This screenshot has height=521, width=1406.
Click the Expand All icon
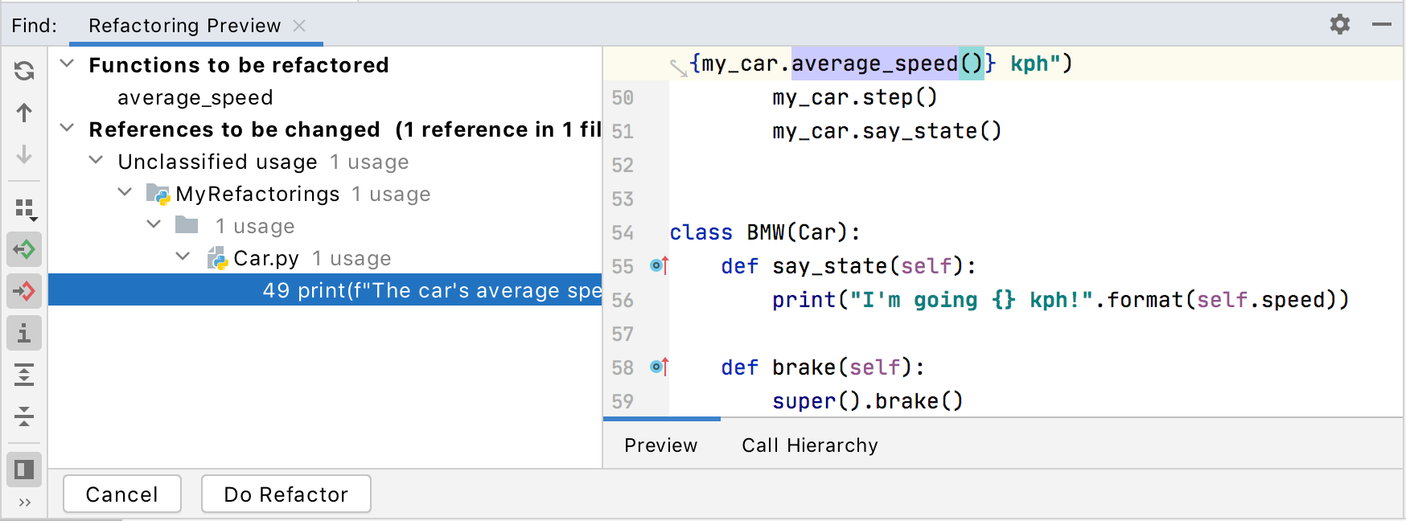tap(24, 375)
